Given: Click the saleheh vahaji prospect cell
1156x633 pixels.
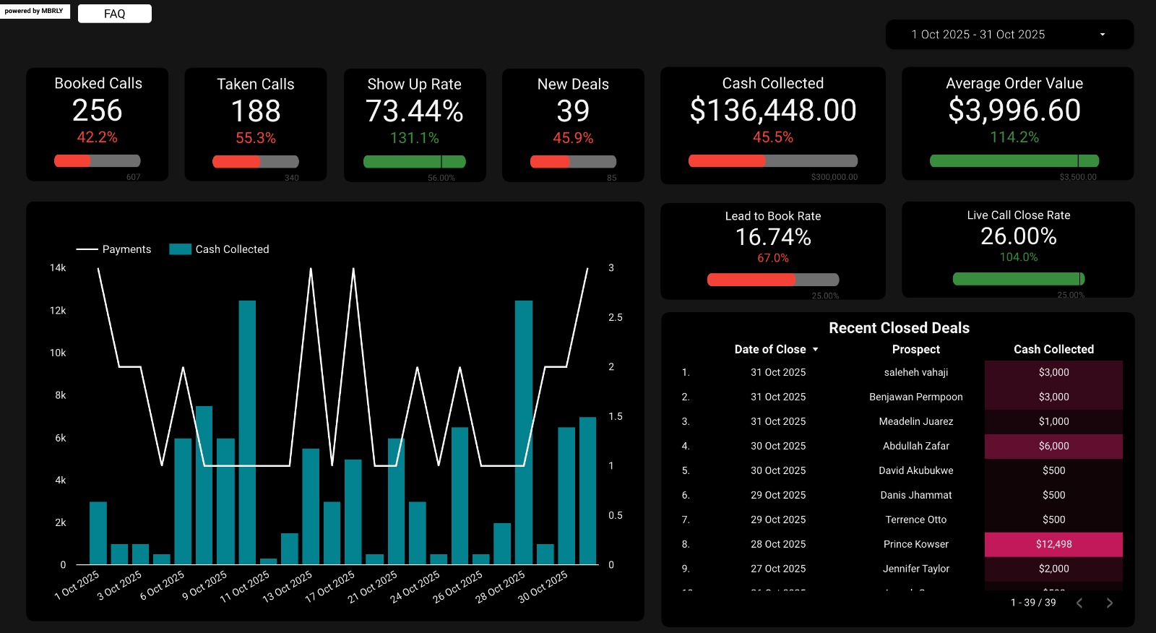Looking at the screenshot, I should click(x=916, y=372).
